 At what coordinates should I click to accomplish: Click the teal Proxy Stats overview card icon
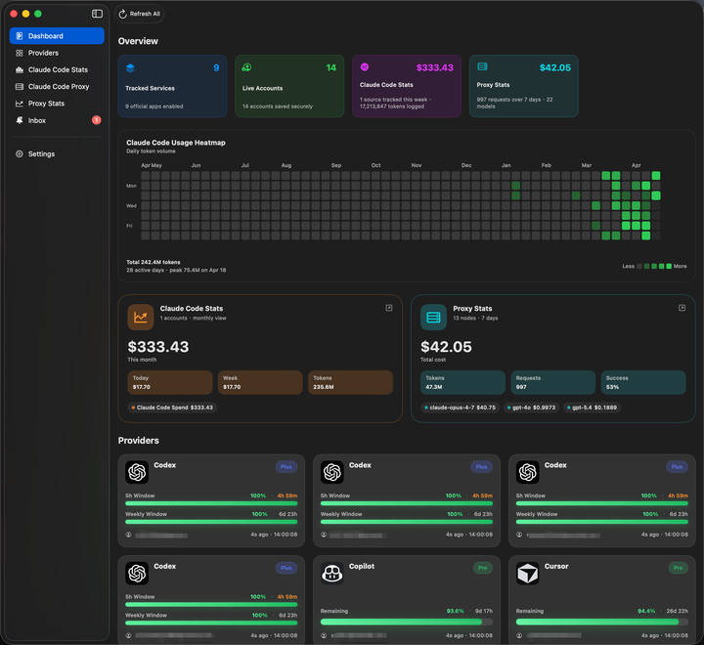[482, 66]
